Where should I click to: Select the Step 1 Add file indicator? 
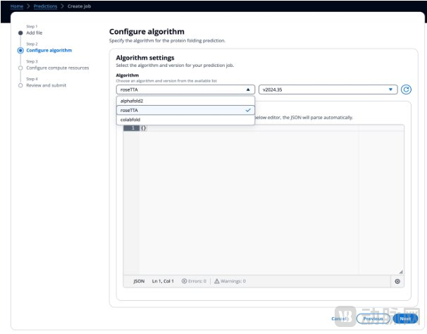pyautogui.click(x=20, y=32)
